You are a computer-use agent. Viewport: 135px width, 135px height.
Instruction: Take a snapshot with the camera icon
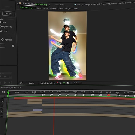tap(68, 83)
